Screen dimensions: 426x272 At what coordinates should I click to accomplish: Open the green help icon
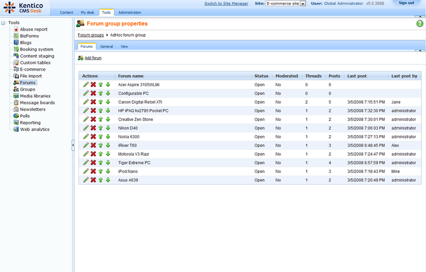point(420,23)
